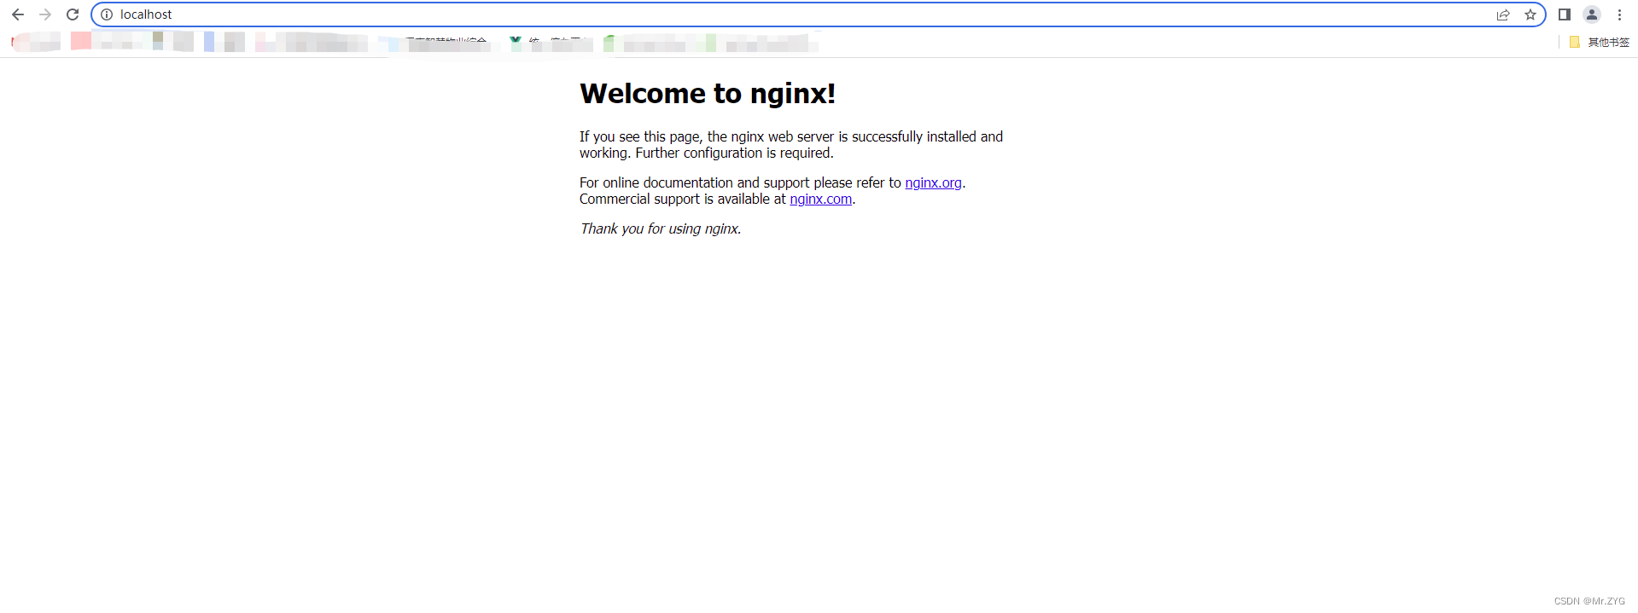This screenshot has height=613, width=1638.
Task: Reload the localhost page
Action: 73,14
